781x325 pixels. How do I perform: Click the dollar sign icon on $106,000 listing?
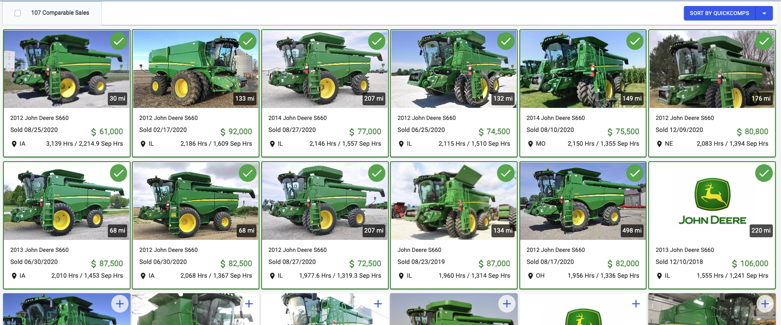[735, 264]
